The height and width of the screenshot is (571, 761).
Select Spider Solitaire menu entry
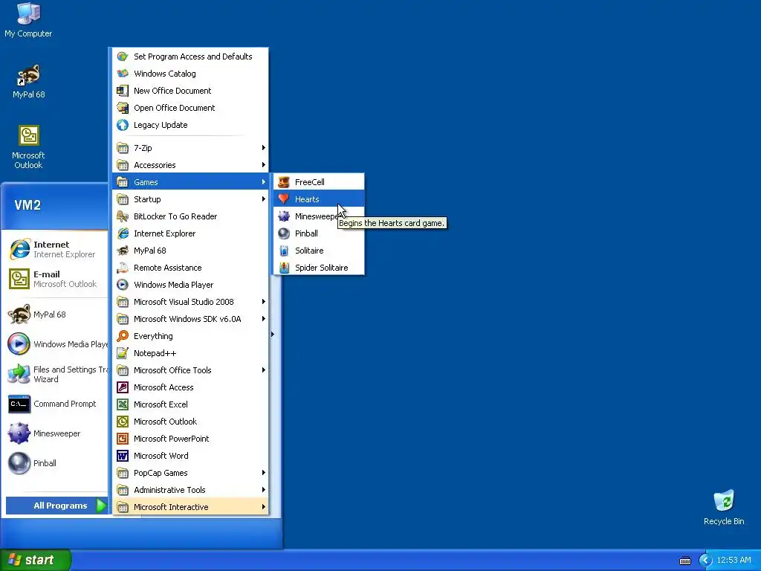point(319,268)
